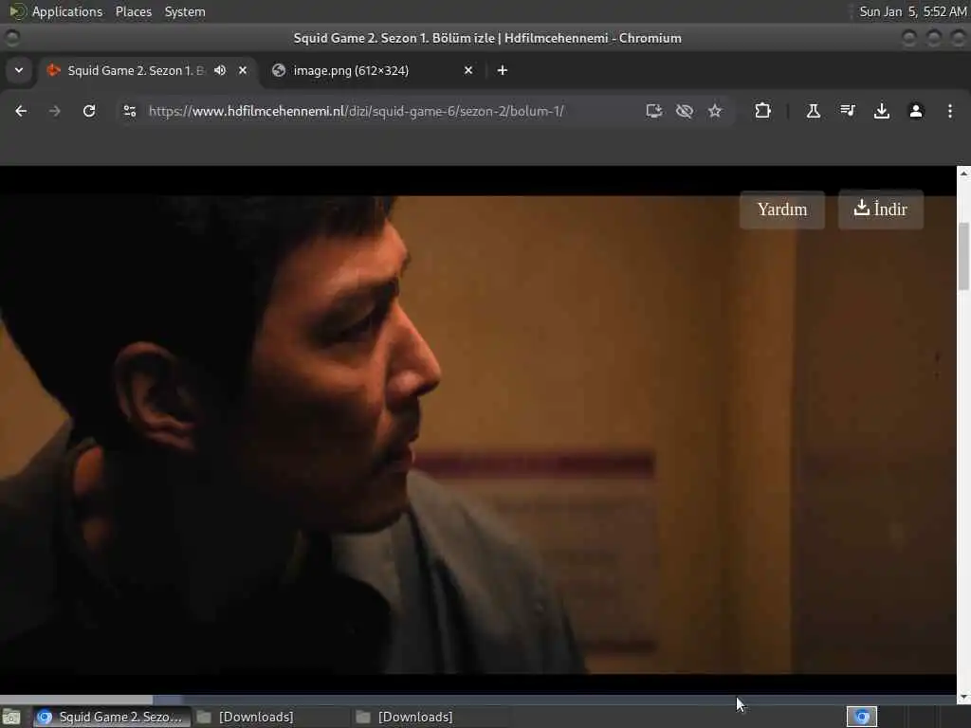The image size is (971, 728).
Task: Go back to the previous page
Action: (21, 111)
